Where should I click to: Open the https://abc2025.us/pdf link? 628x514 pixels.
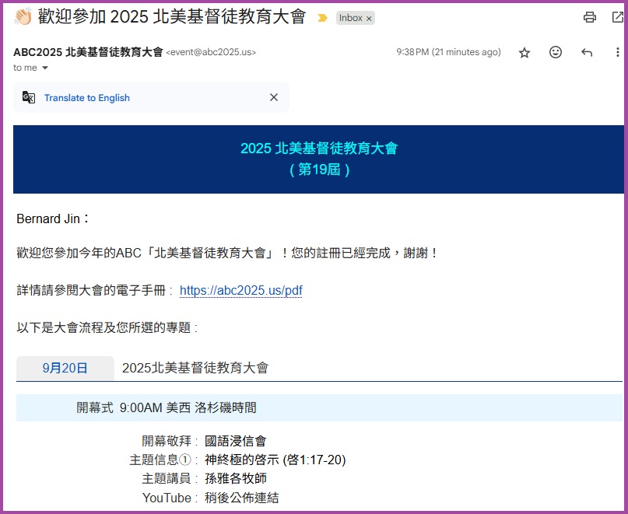point(240,291)
